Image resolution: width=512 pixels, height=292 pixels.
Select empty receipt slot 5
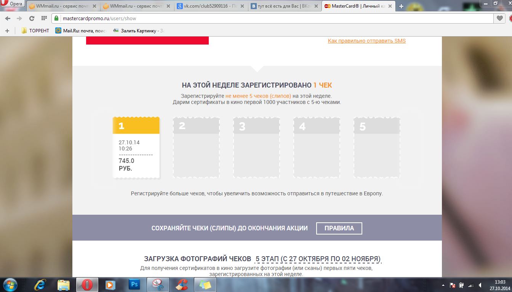(x=377, y=148)
